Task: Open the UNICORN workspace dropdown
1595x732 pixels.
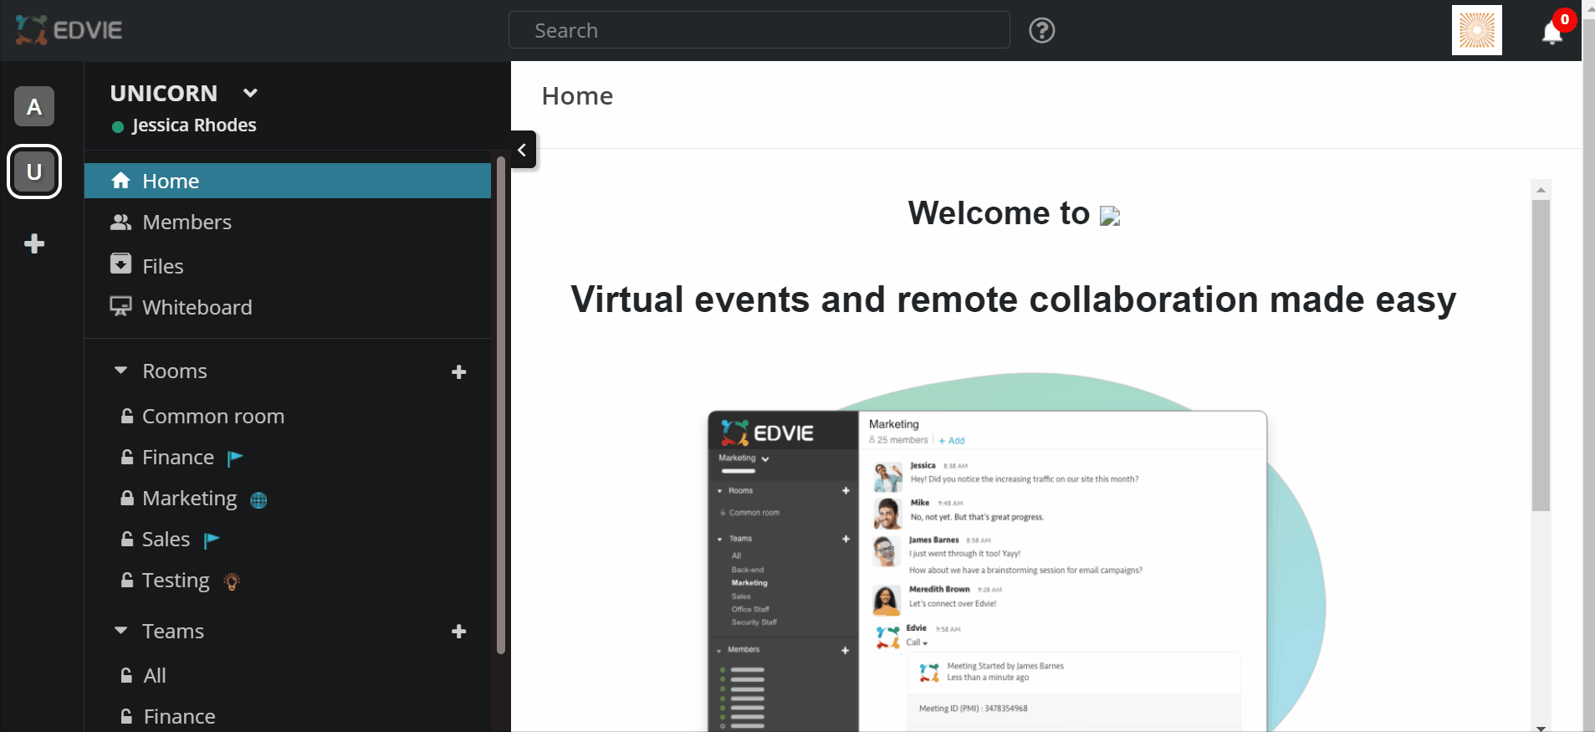Action: click(x=250, y=93)
